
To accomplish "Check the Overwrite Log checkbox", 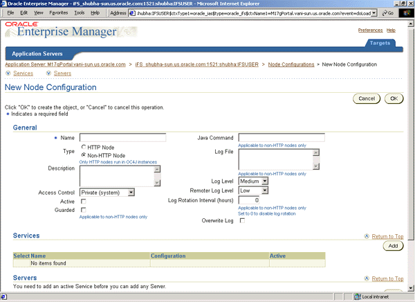I will 242,220.
